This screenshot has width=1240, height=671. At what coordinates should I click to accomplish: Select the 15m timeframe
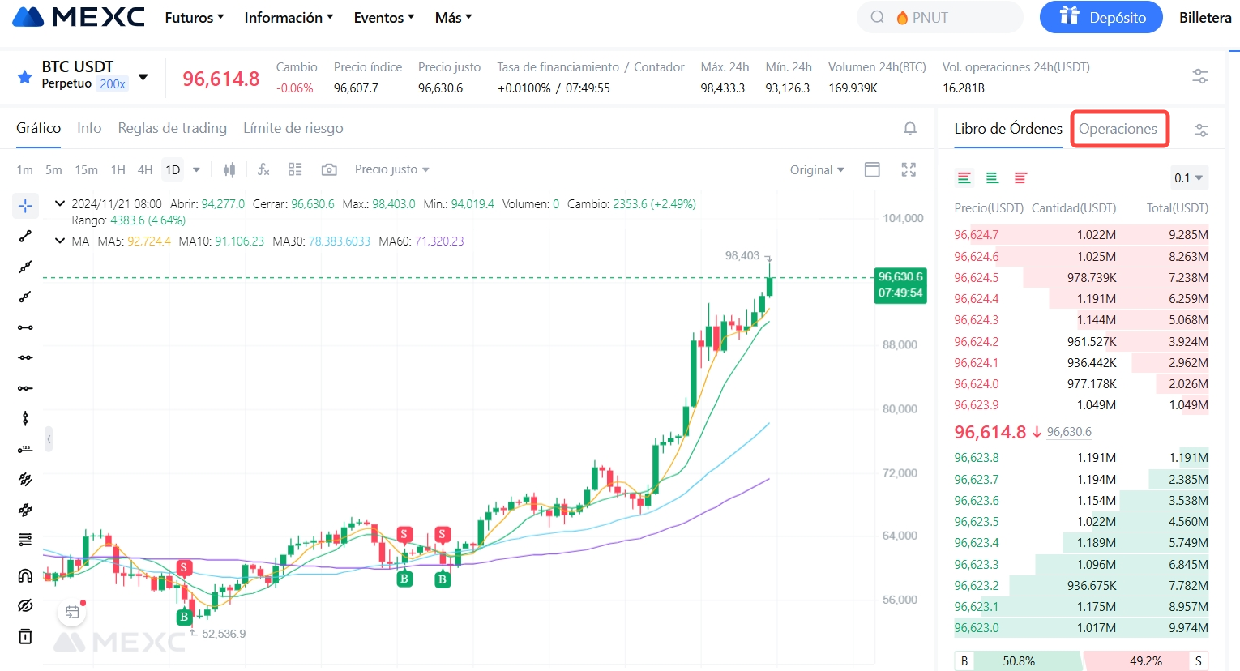tap(86, 169)
